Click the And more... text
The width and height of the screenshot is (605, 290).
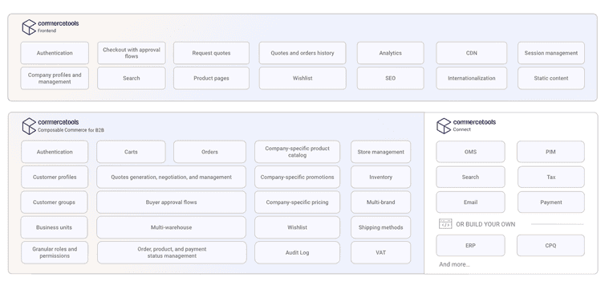pyautogui.click(x=454, y=264)
